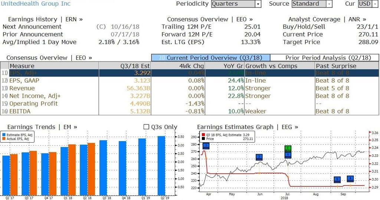Image resolution: width=380 pixels, height=200 pixels.
Task: Switch to Prior Period Analysis (Q2/18) tab
Action: point(324,58)
